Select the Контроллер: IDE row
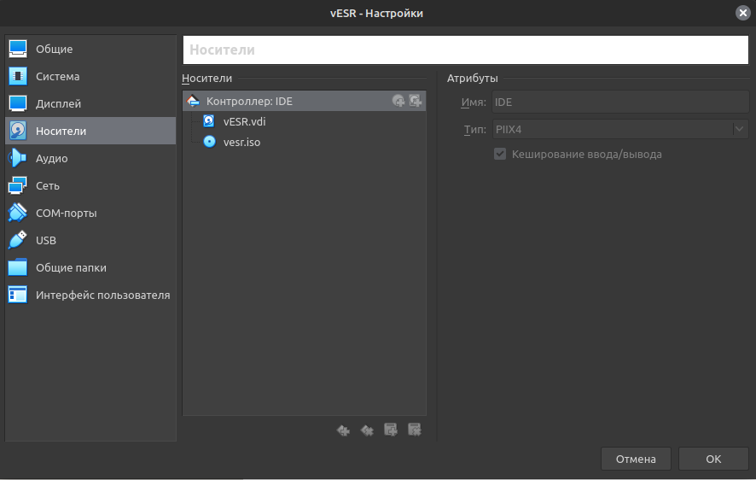Viewport: 756px width, 480px height. tap(249, 101)
